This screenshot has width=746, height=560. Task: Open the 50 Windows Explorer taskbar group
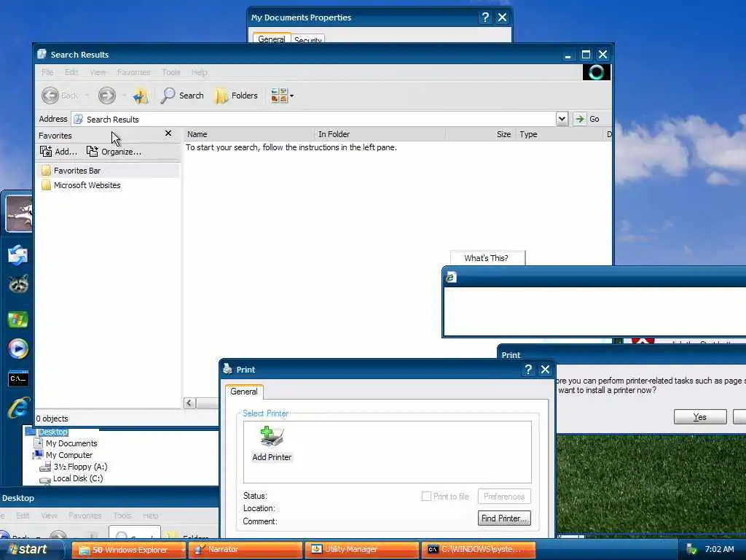coord(129,550)
